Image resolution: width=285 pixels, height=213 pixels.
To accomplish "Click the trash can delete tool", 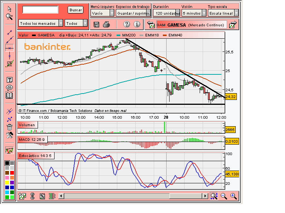I will click(x=9, y=127).
